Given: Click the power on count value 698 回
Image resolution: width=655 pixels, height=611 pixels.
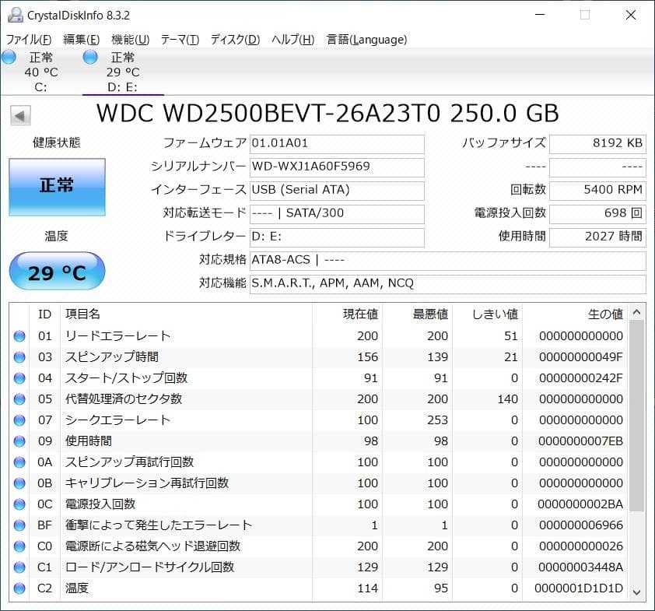Looking at the screenshot, I should coord(597,214).
